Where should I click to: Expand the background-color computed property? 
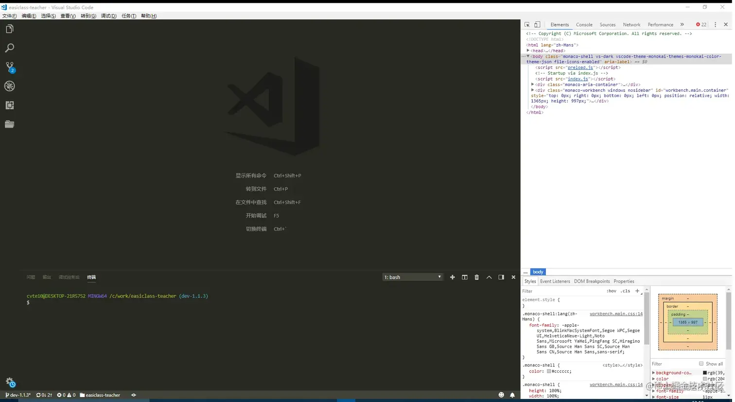point(653,373)
